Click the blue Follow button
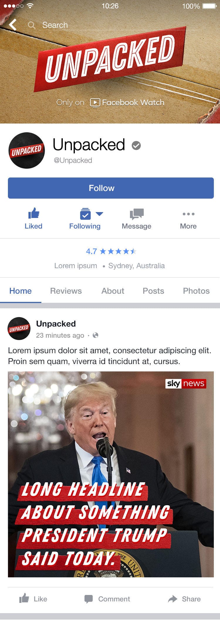 (x=111, y=188)
